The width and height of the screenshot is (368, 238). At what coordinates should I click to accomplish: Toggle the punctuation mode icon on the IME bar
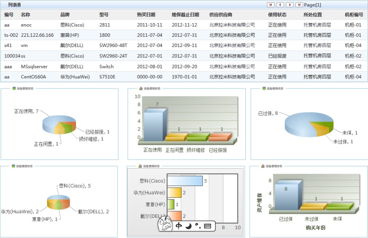point(198,226)
